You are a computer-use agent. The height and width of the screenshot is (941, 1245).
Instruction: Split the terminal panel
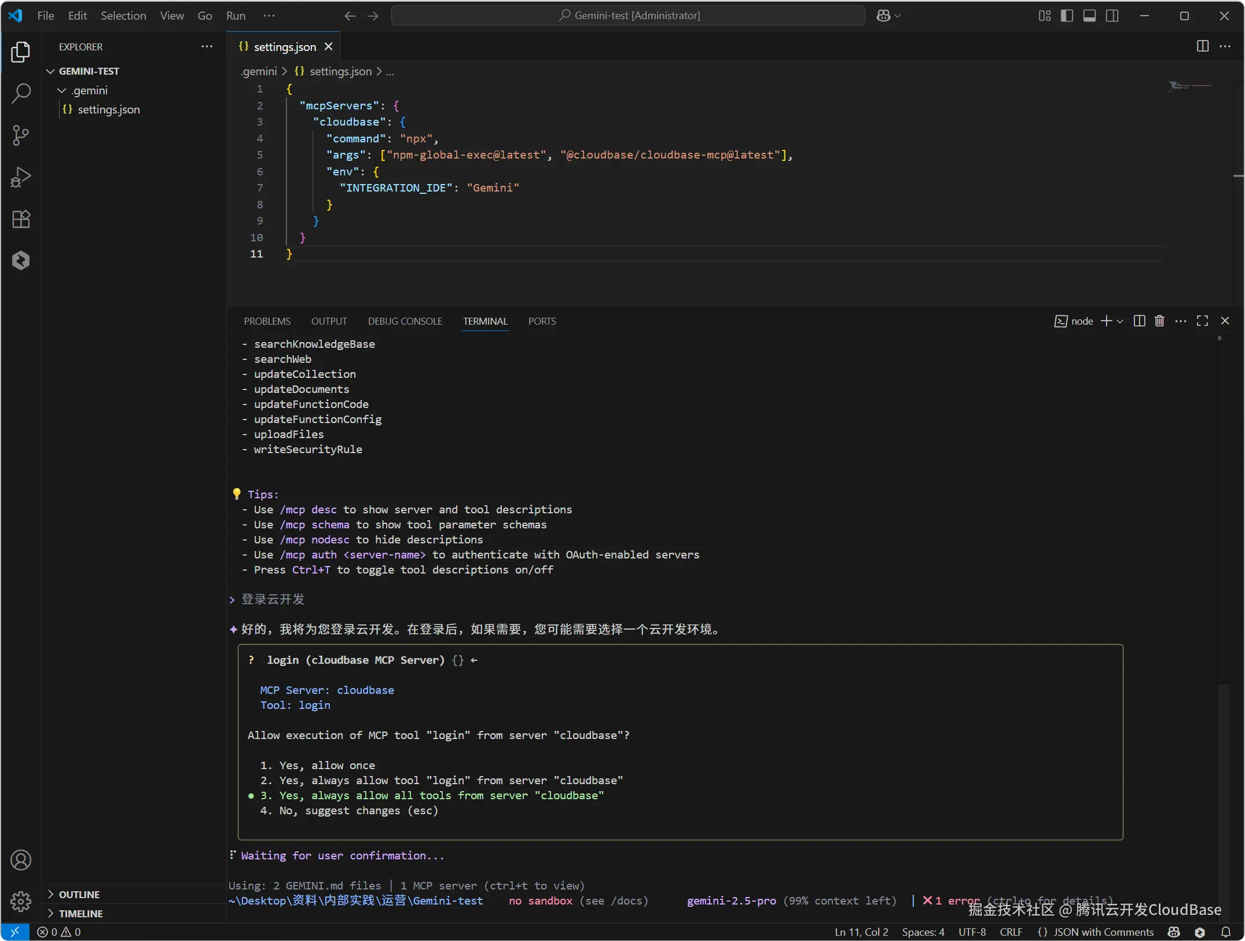1139,321
